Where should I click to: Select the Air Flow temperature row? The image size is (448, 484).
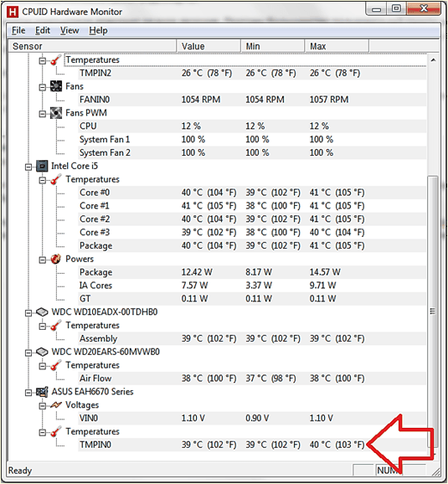tap(252, 378)
